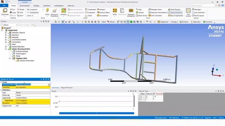Click the Annotation tool
Screen dimensions: 225x126
click(x=102, y=15)
